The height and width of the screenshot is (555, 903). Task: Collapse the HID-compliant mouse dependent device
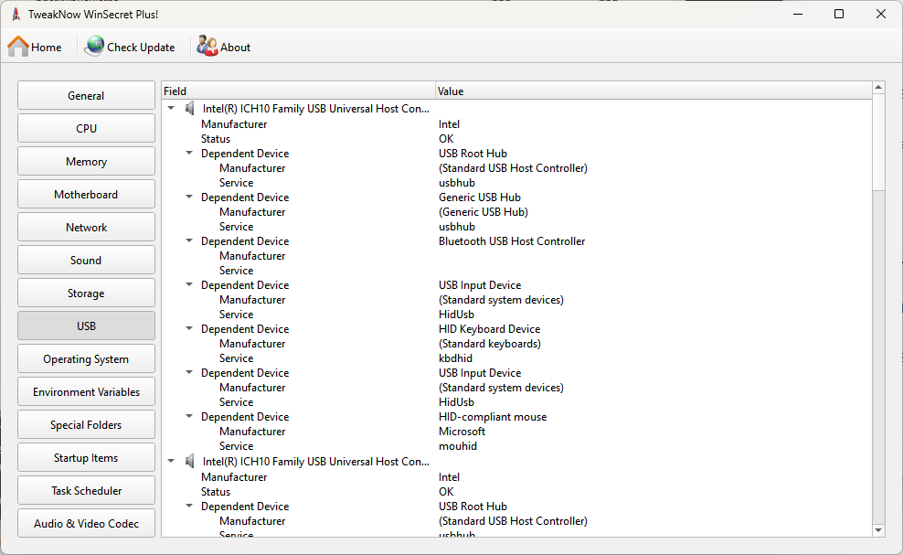coord(189,416)
